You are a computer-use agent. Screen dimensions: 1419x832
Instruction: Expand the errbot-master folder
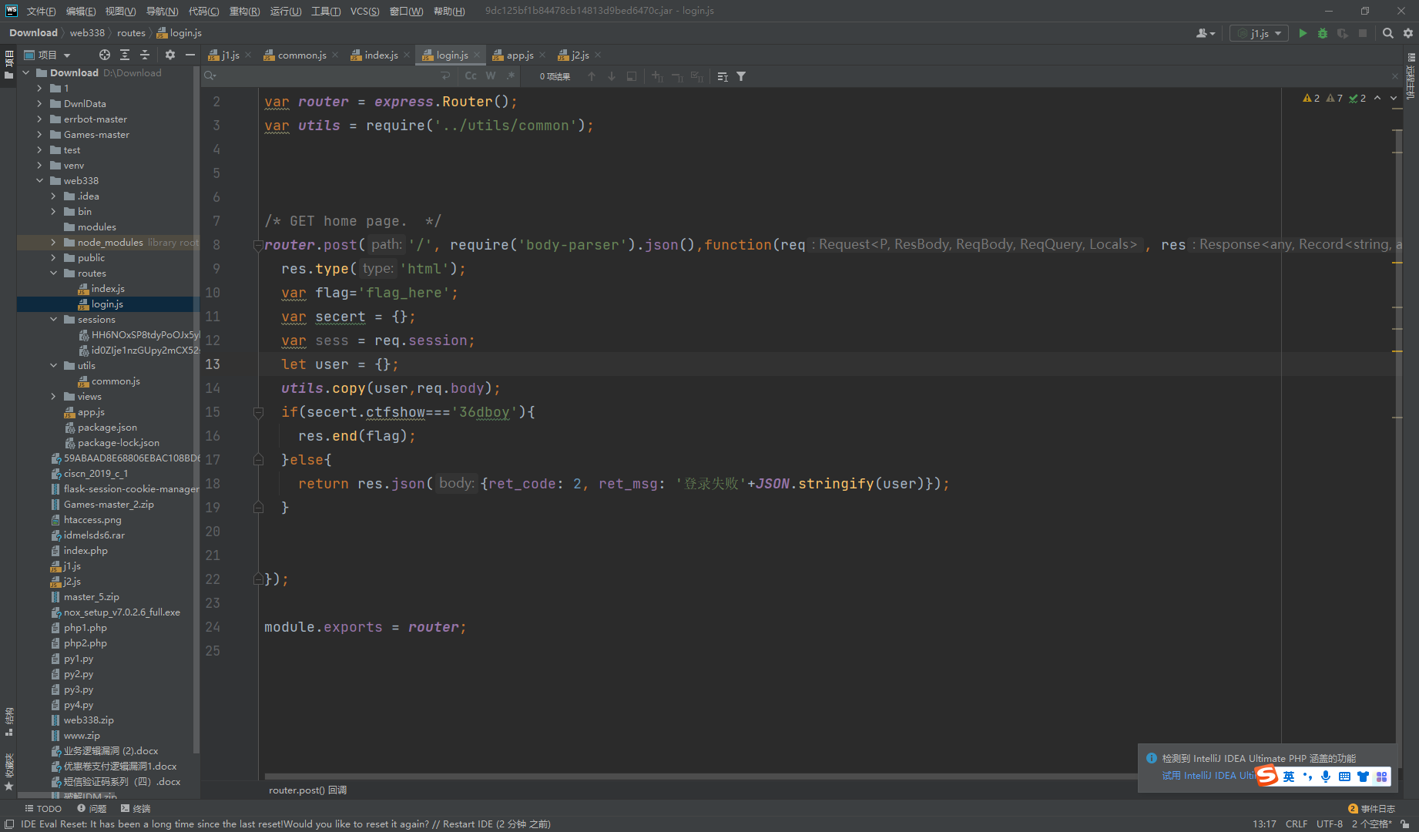39,119
